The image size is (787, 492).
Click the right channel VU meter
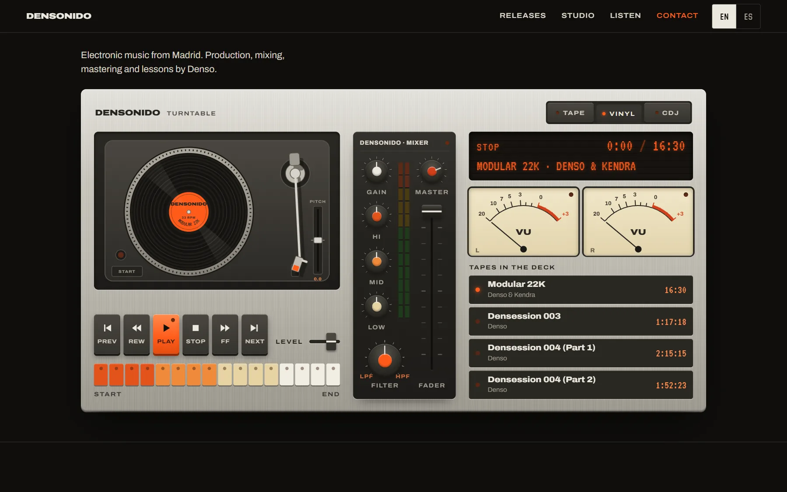638,222
